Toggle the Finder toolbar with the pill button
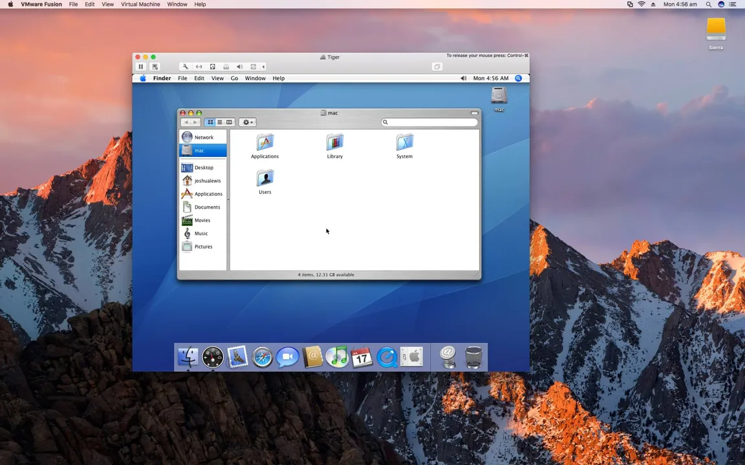This screenshot has width=745, height=465. 474,113
